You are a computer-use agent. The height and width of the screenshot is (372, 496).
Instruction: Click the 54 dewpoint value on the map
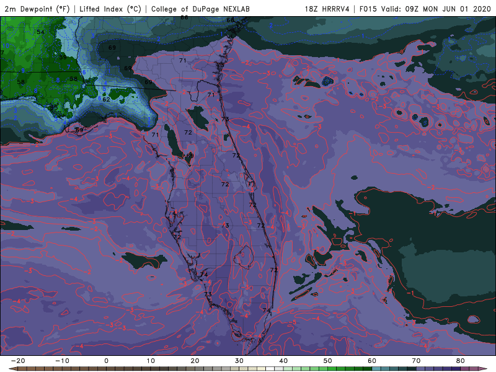40,32
